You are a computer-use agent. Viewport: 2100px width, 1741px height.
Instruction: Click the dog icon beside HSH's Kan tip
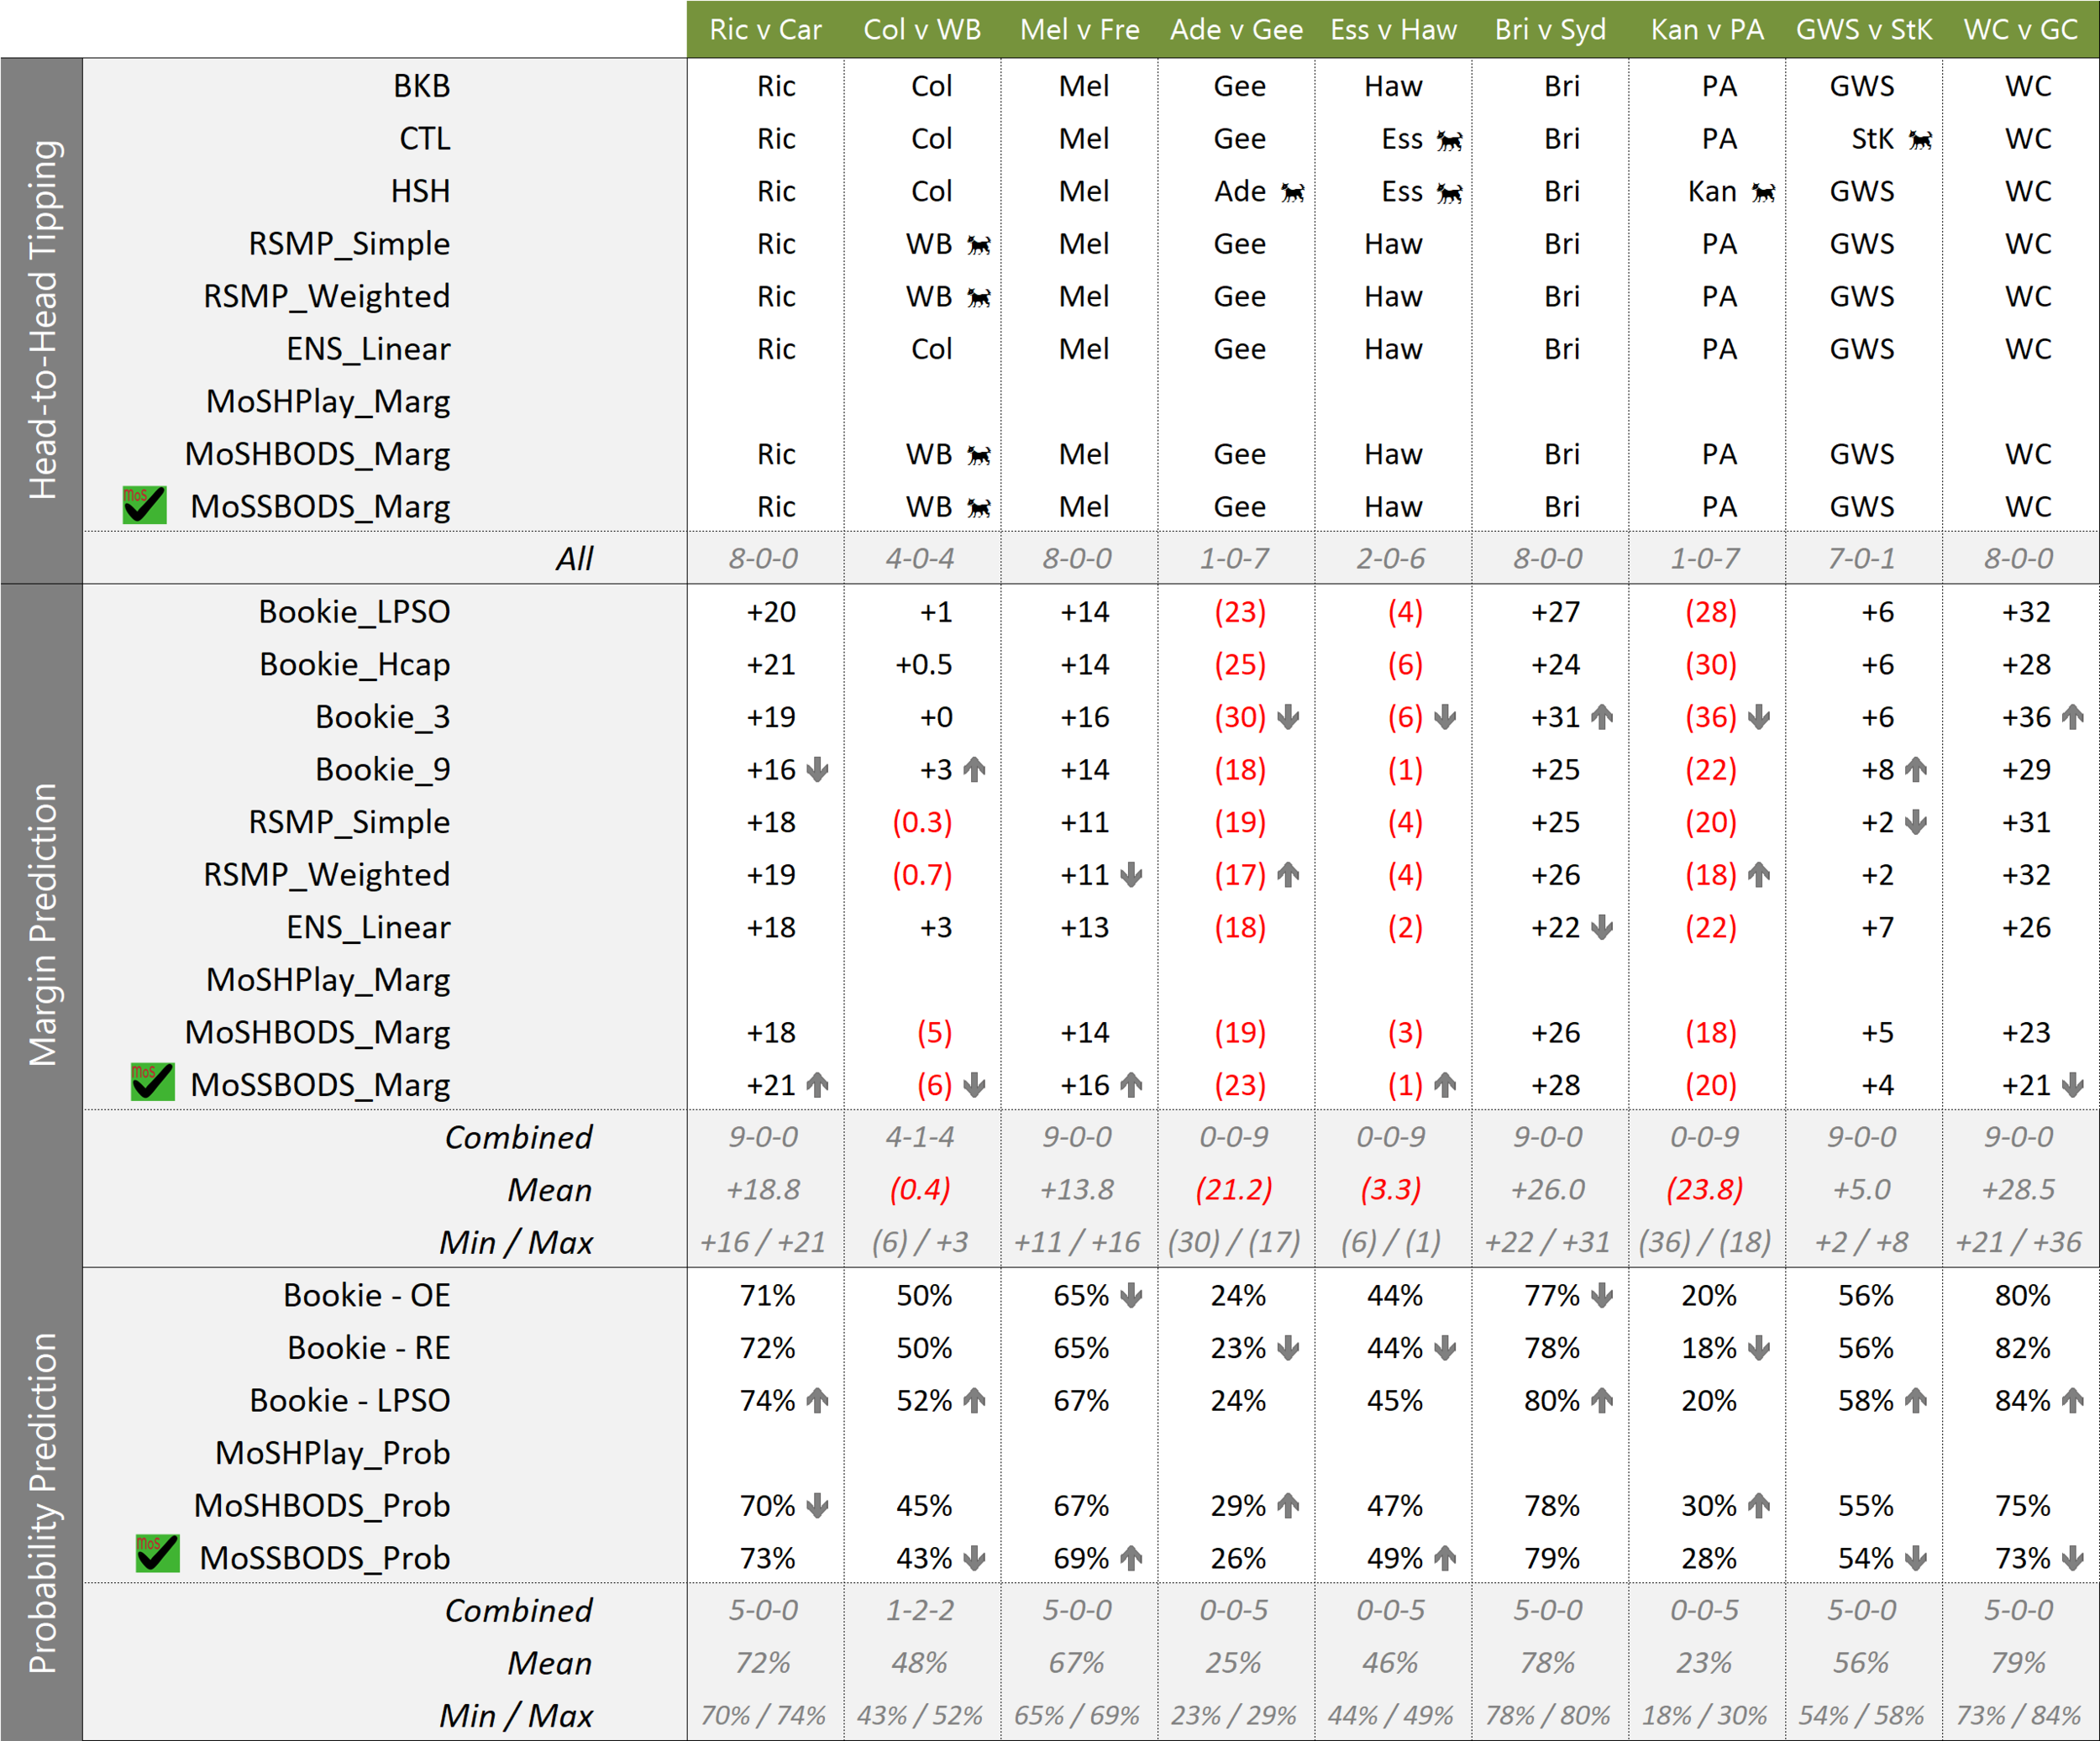1763,193
